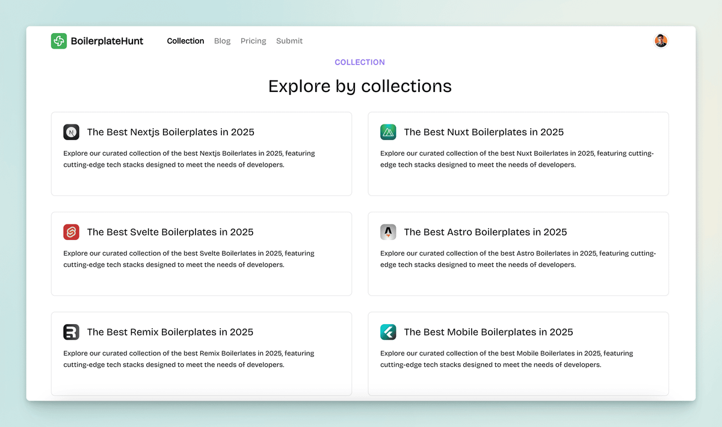
Task: Click the Next.js collection icon
Action: pyautogui.click(x=71, y=132)
